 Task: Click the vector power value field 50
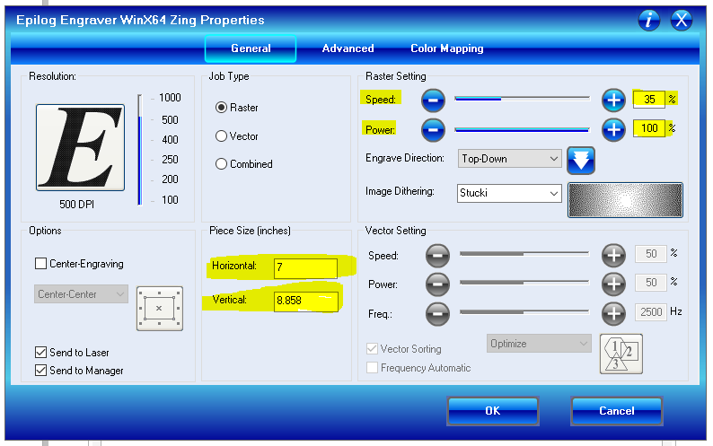click(651, 283)
